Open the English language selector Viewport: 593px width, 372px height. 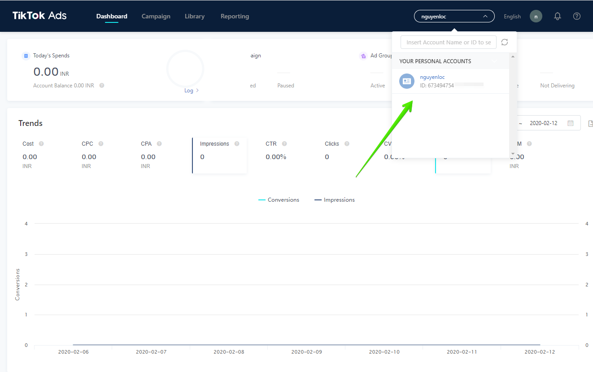coord(512,17)
